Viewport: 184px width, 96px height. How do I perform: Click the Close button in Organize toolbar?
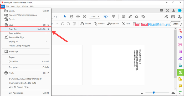pos(176,24)
